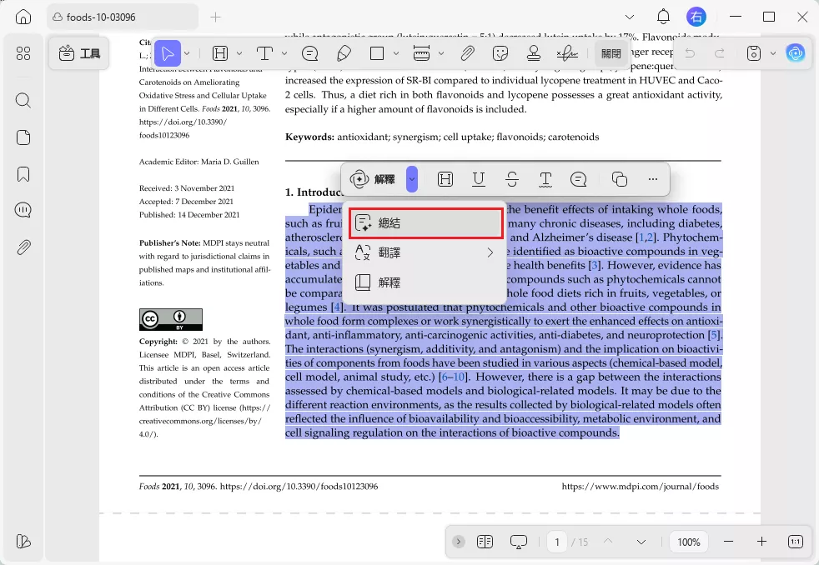Screen dimensions: 819x565
Task: Expand the shape tool options arrow
Action: (396, 53)
